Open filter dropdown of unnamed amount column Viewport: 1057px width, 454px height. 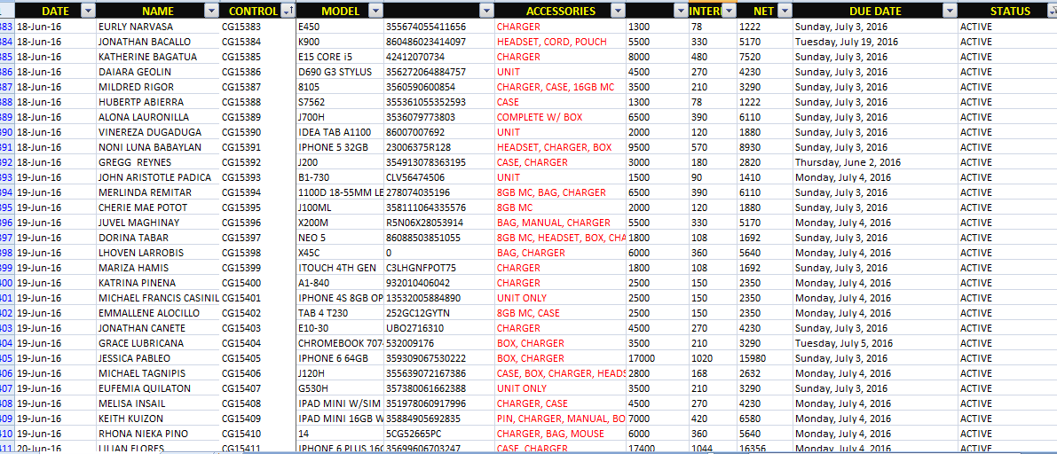pyautogui.click(x=680, y=11)
